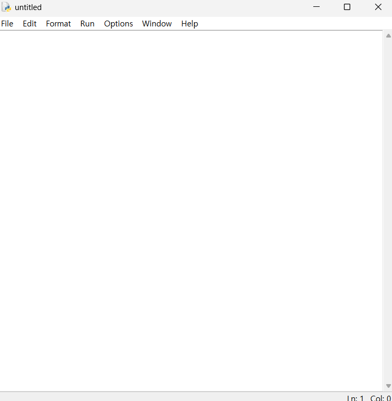
Task: Click the 'Ln: 1' status bar entry
Action: [356, 398]
